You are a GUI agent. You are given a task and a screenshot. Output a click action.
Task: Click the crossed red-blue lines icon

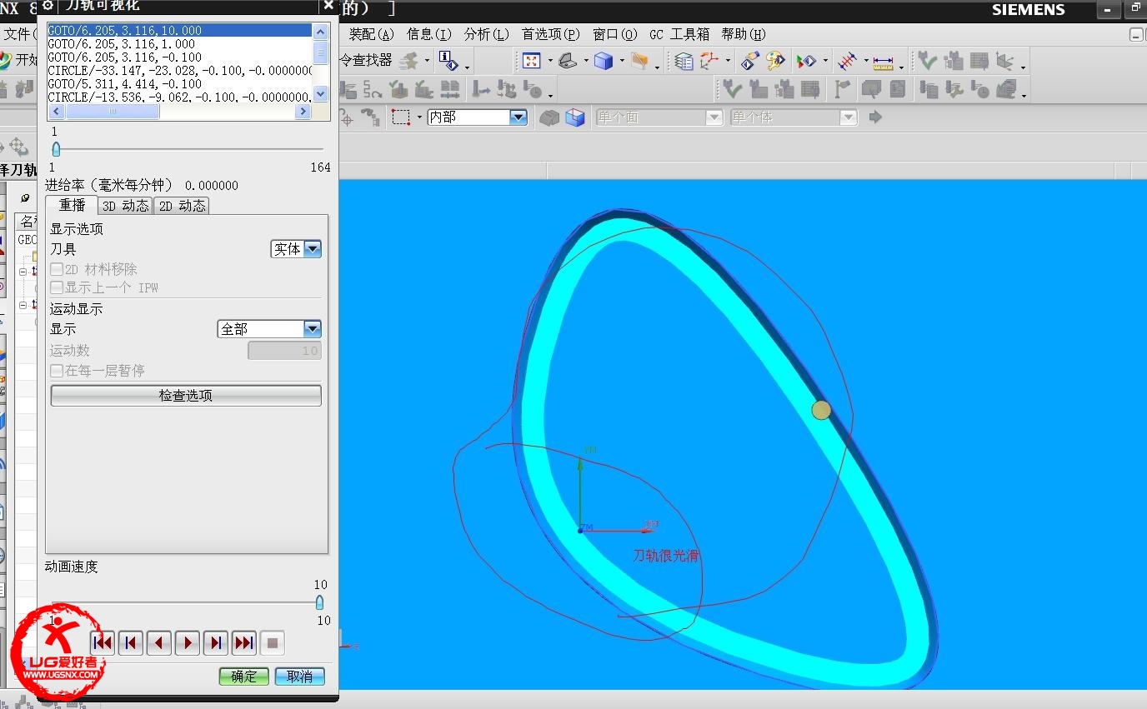[847, 61]
